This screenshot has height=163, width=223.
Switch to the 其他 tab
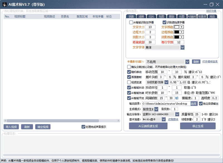212,16
